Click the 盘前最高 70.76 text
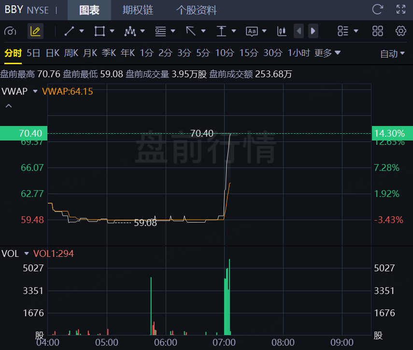The height and width of the screenshot is (350, 413). 30,74
